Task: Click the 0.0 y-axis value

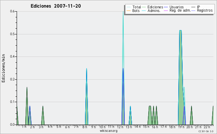Action: tap(12, 125)
